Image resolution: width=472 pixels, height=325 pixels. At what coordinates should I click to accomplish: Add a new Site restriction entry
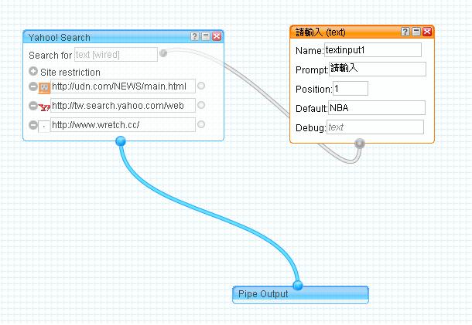[x=33, y=72]
